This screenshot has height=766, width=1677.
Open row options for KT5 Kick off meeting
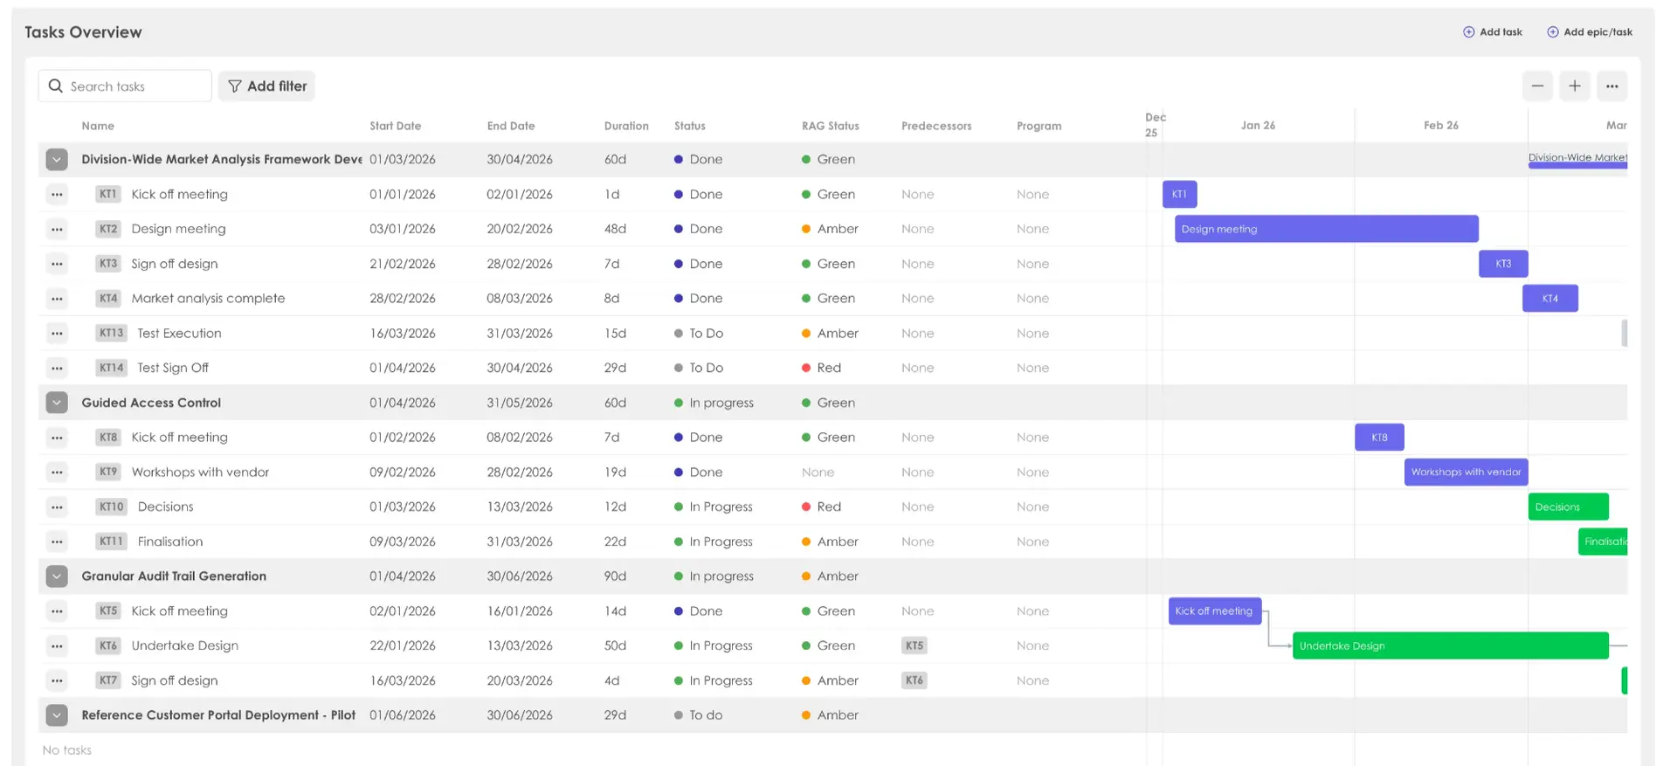tap(57, 611)
